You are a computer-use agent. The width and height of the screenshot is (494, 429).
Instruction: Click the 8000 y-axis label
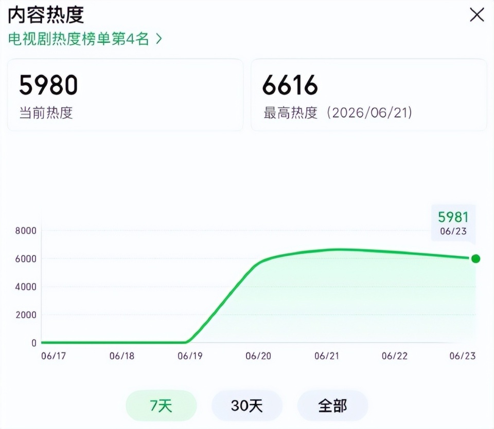pyautogui.click(x=26, y=231)
